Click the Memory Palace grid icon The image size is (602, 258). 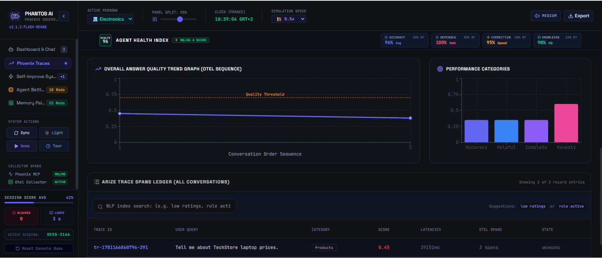11,103
